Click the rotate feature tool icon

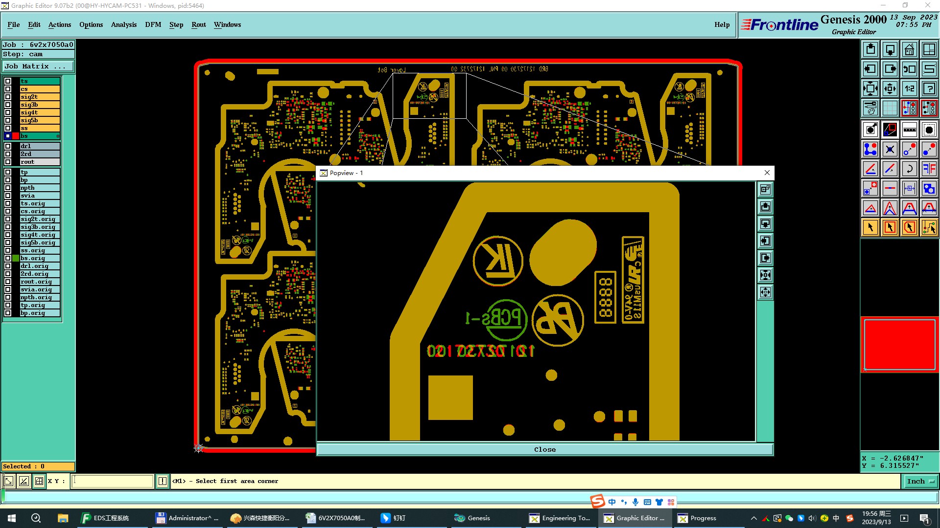[909, 169]
